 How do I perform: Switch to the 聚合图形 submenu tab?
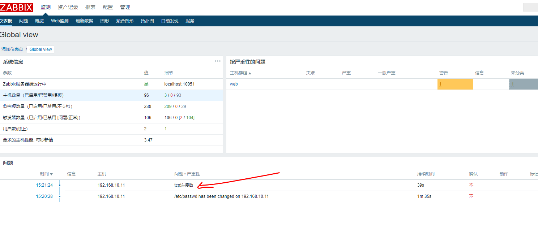(x=125, y=21)
